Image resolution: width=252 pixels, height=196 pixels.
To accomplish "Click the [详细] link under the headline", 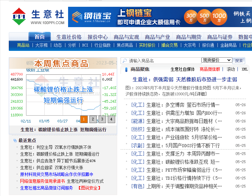I will click(211, 94).
